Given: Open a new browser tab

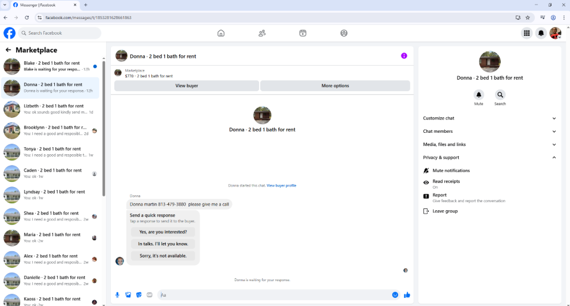Looking at the screenshot, I should [x=86, y=5].
